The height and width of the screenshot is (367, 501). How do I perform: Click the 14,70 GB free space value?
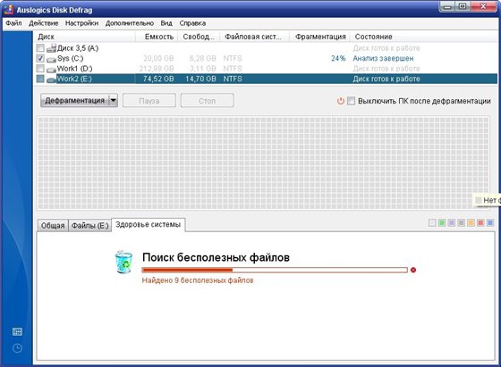[x=200, y=79]
